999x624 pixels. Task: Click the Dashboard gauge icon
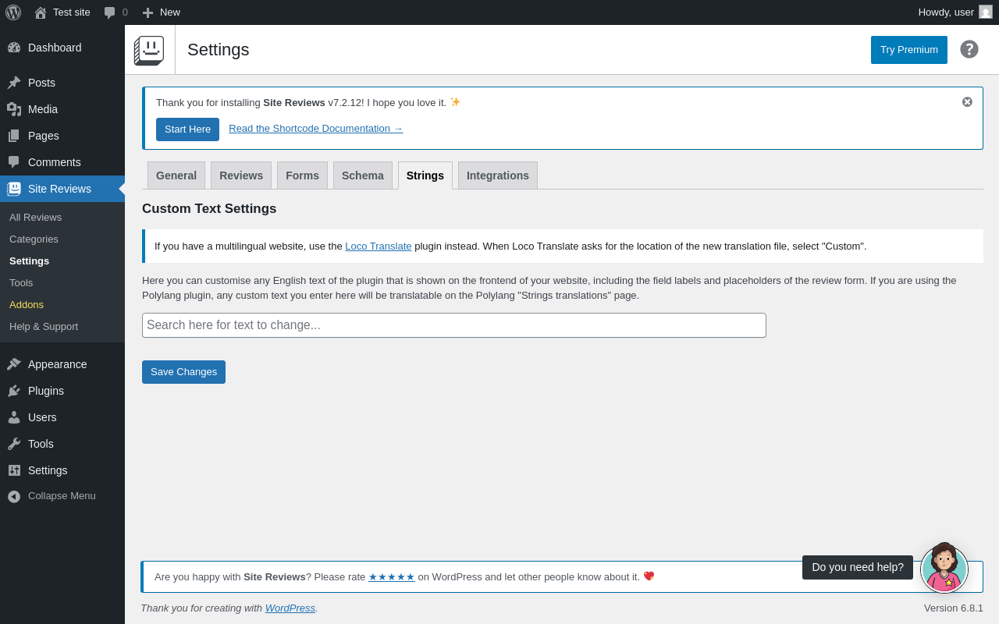point(14,48)
